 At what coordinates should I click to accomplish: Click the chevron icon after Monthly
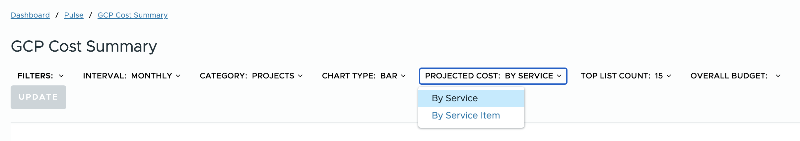[x=178, y=76]
